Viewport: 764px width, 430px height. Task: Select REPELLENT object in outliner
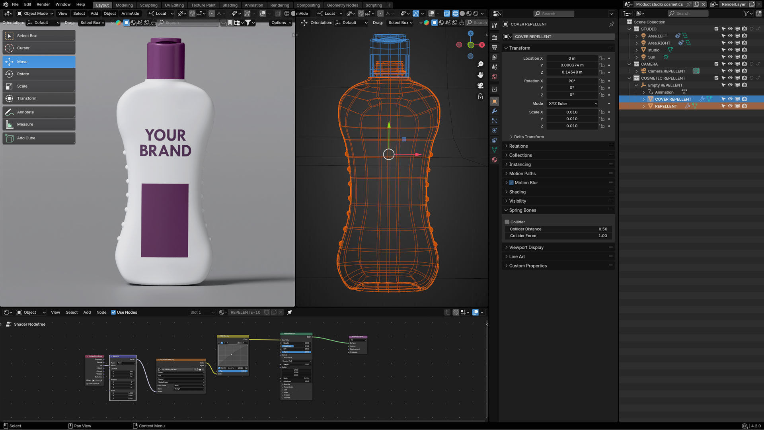pyautogui.click(x=666, y=106)
